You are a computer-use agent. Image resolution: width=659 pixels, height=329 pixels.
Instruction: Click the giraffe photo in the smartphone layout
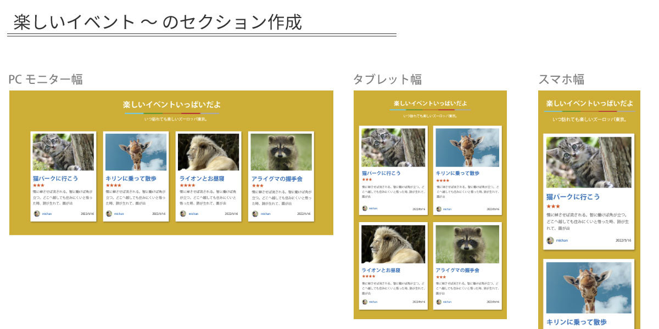point(589,287)
